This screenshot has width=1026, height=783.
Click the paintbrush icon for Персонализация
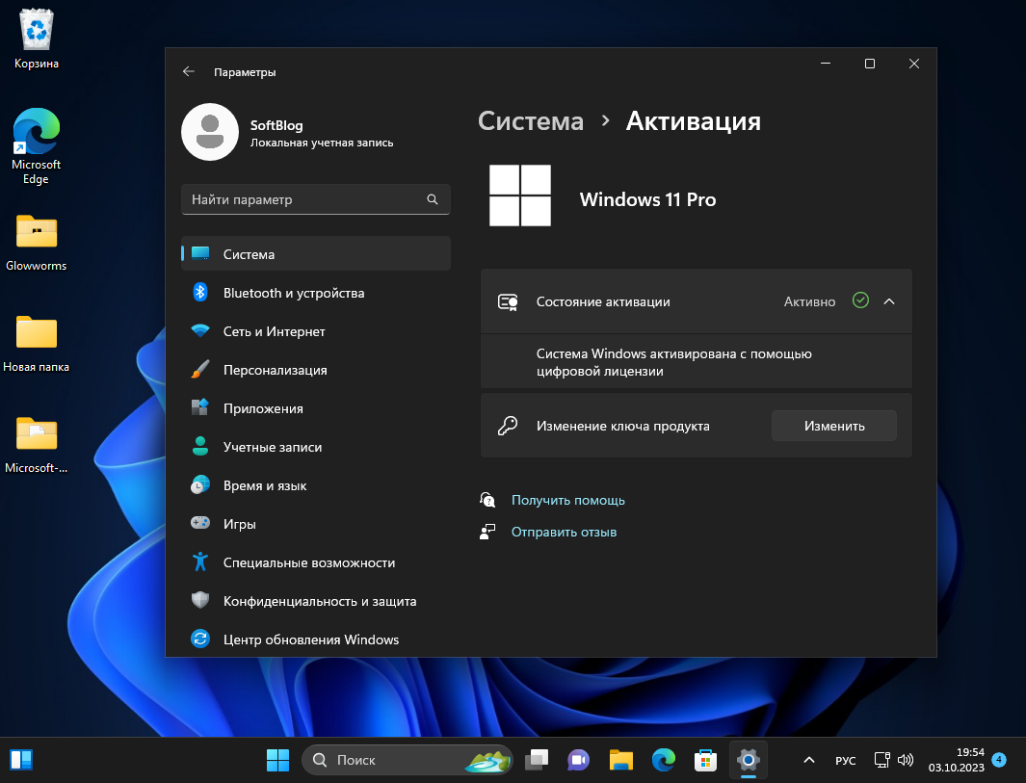point(200,370)
